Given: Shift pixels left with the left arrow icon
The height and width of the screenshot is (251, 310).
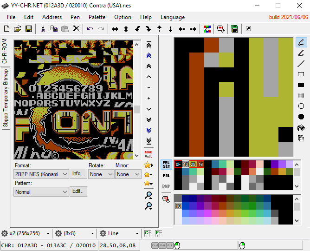Looking at the screenshot, I should (x=182, y=29).
